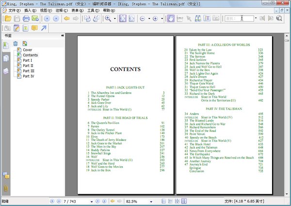291x206 pixels.
Task: Collapse the bookmarks panel
Action: [63, 36]
